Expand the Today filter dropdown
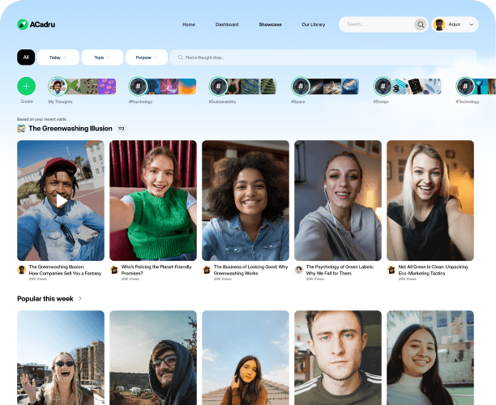Screen dimensions: 496x405 click(58, 58)
